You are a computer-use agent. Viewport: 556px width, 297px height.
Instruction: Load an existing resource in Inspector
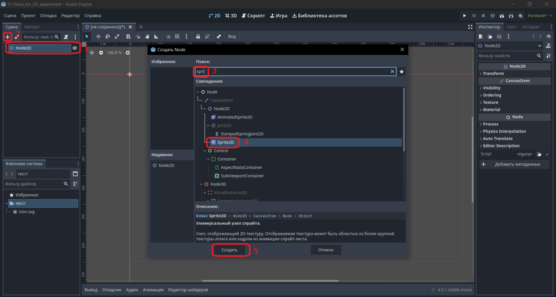490,36
